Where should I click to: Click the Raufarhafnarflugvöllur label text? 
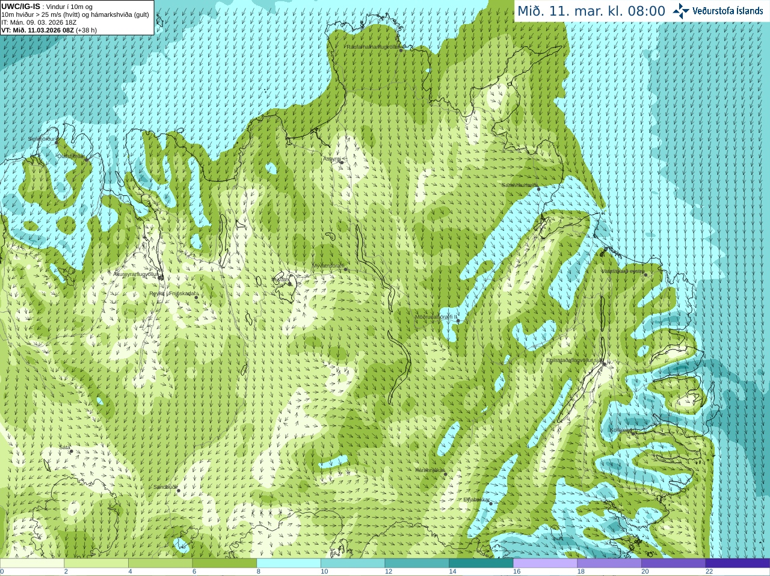tap(373, 46)
